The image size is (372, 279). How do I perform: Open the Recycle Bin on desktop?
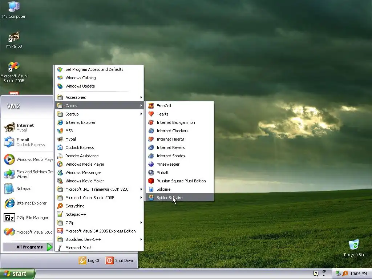click(x=354, y=248)
